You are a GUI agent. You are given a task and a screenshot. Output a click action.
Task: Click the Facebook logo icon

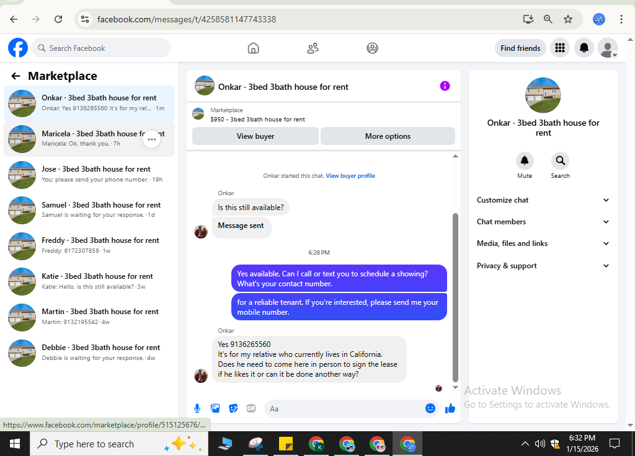click(x=18, y=48)
